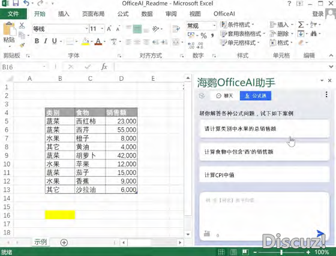Apply the red font color A
This screenshot has width=336, height=256.
[x=98, y=41]
